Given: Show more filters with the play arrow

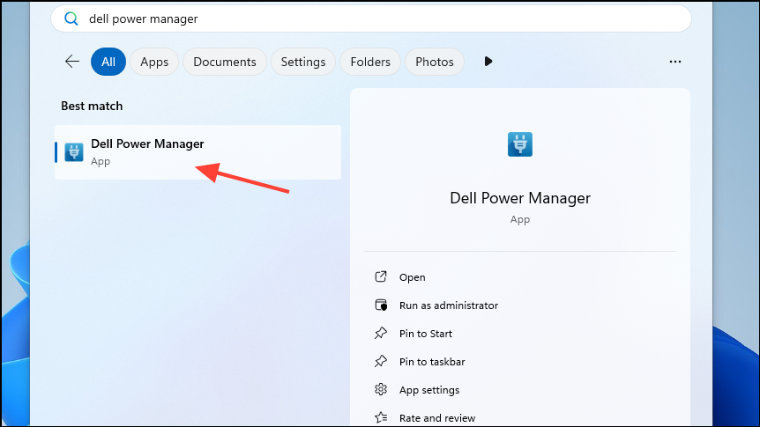Looking at the screenshot, I should (488, 62).
